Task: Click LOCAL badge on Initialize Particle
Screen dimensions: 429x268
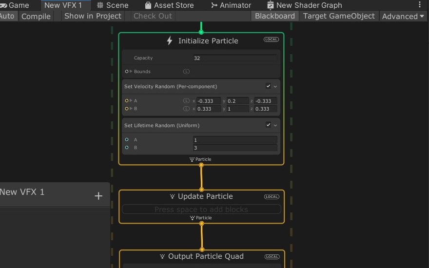Action: tap(271, 39)
